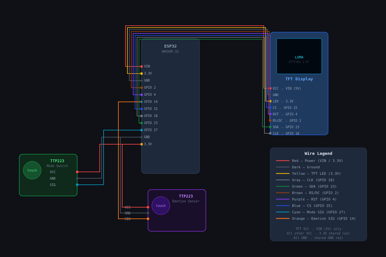This screenshot has width=386, height=257.
Task: Click the ESP32 module title
Action: (x=170, y=46)
